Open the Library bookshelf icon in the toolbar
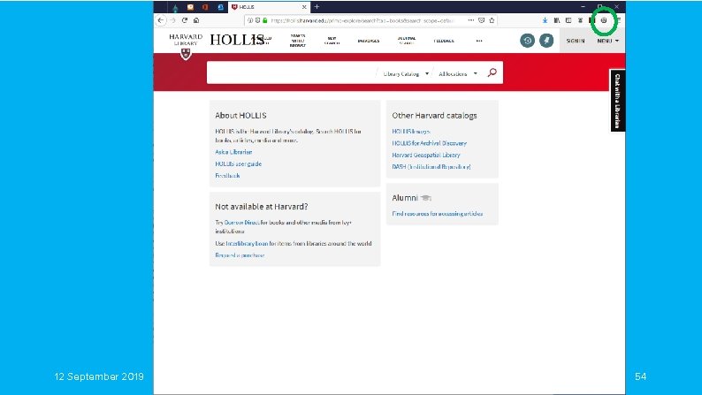The width and height of the screenshot is (702, 395). (x=557, y=20)
